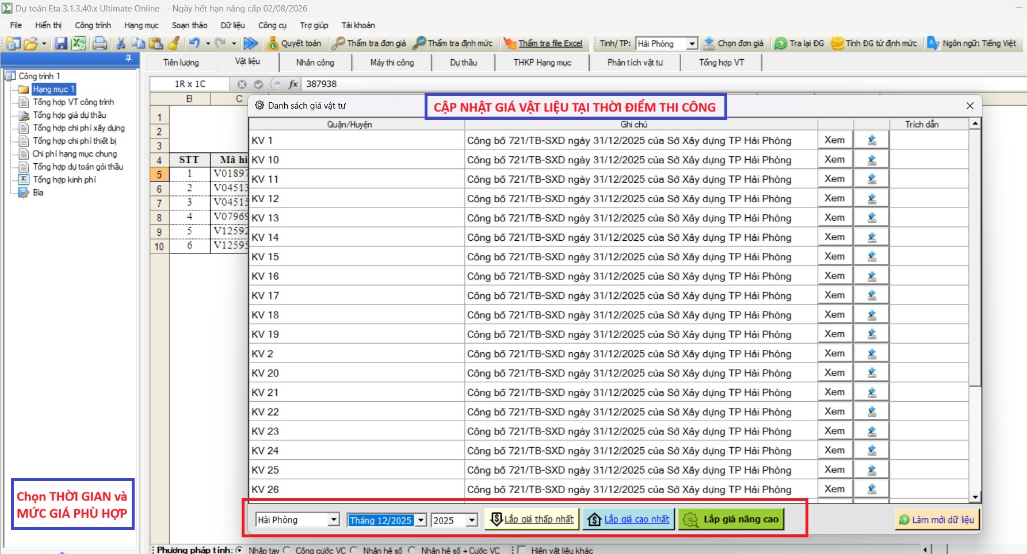This screenshot has height=554, width=1027.
Task: Click the Save (floppy disk) toolbar icon
Action: coord(61,43)
